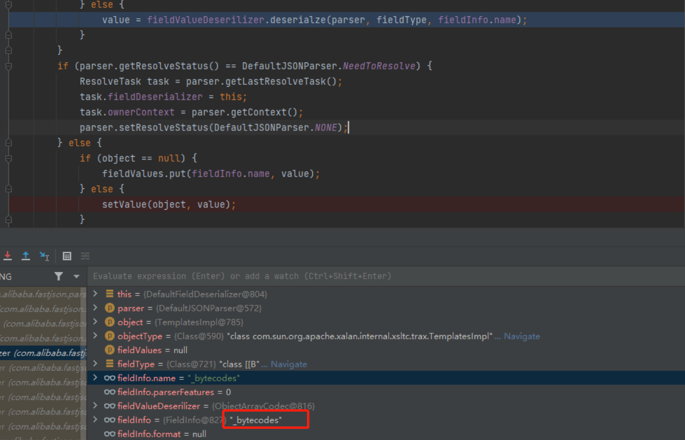Screen dimensions: 685x440
Task: Click the 'setValue(object, value);' breakpoint line
Action: [169, 205]
